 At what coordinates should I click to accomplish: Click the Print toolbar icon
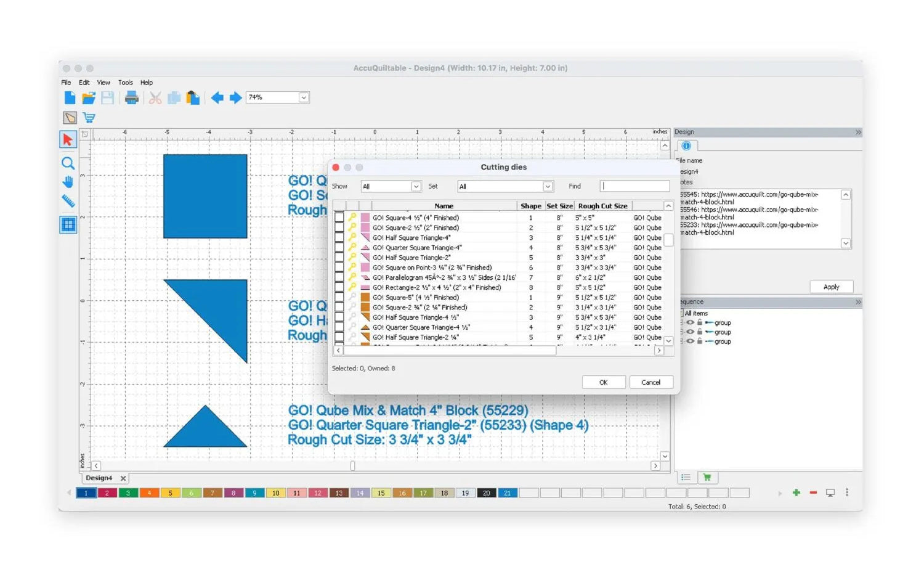click(131, 97)
